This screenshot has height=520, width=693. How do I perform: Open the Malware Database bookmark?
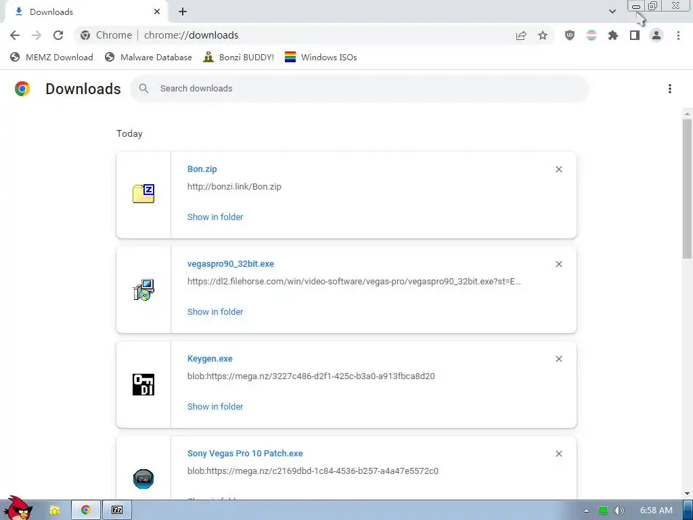pos(148,57)
